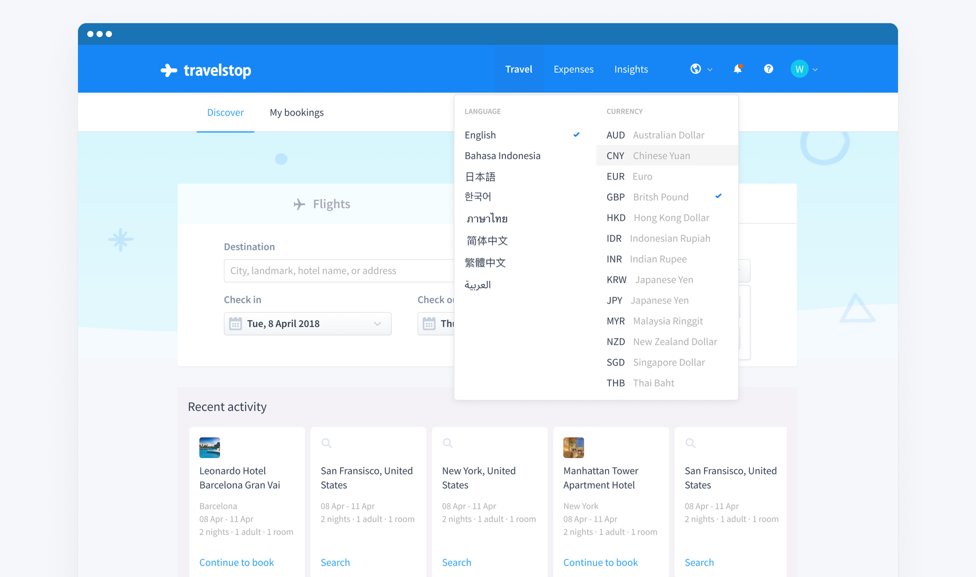Click the Check in calendar icon

click(235, 324)
